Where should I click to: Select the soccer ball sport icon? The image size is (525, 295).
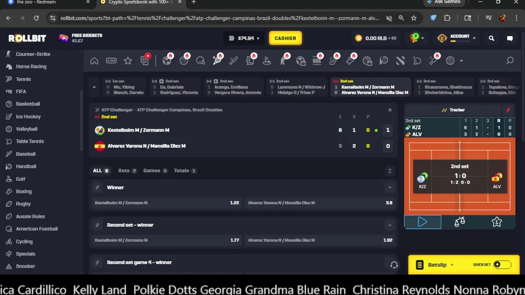(x=167, y=61)
